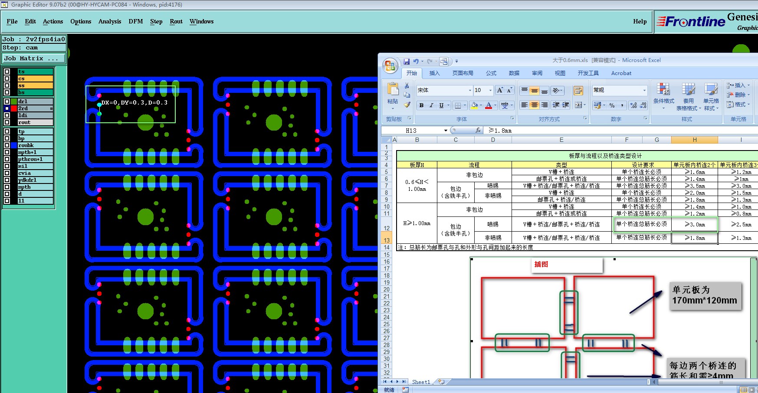Toggle the mpth layer checkbox

[x=7, y=187]
